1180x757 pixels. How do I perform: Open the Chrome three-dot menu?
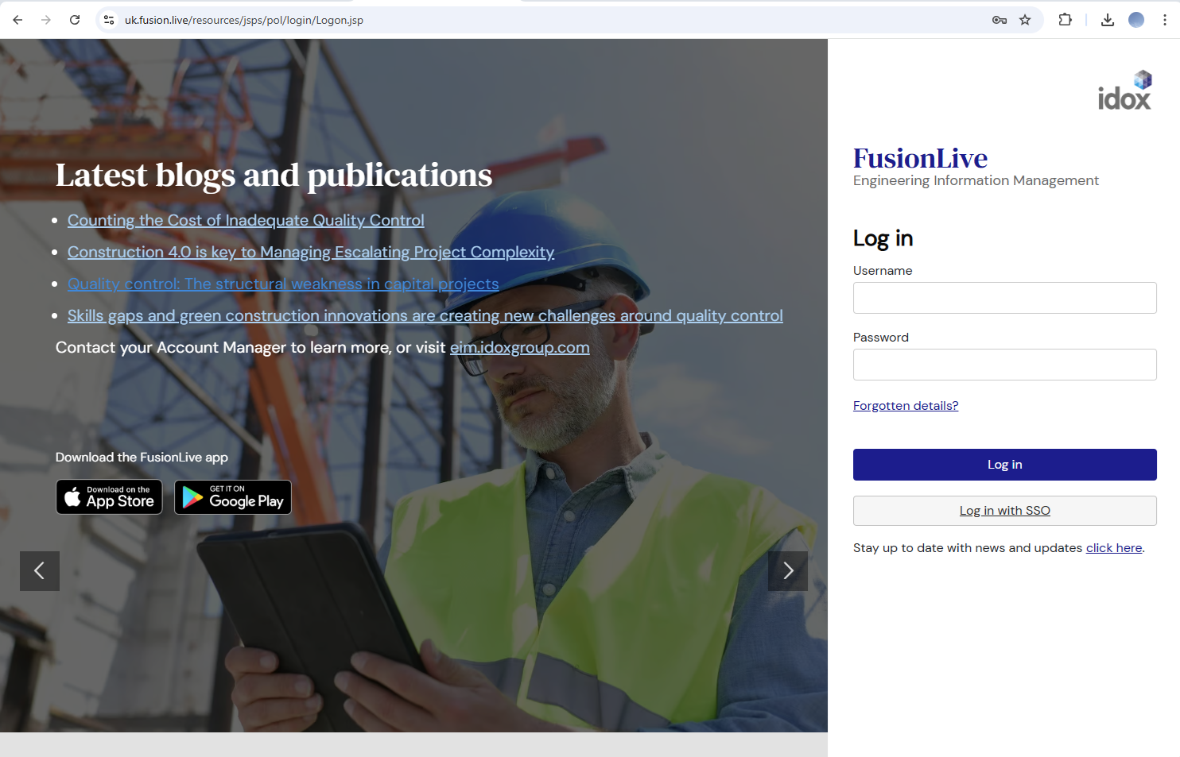point(1164,19)
